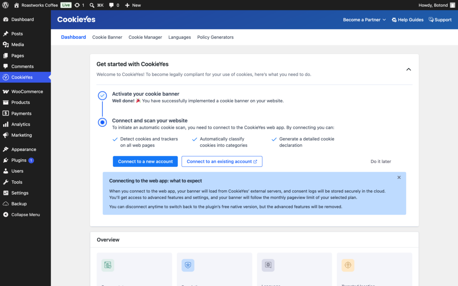Click Do it later

point(380,161)
